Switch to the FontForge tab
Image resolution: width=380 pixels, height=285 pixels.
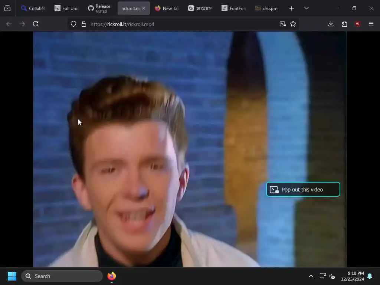[x=234, y=9]
